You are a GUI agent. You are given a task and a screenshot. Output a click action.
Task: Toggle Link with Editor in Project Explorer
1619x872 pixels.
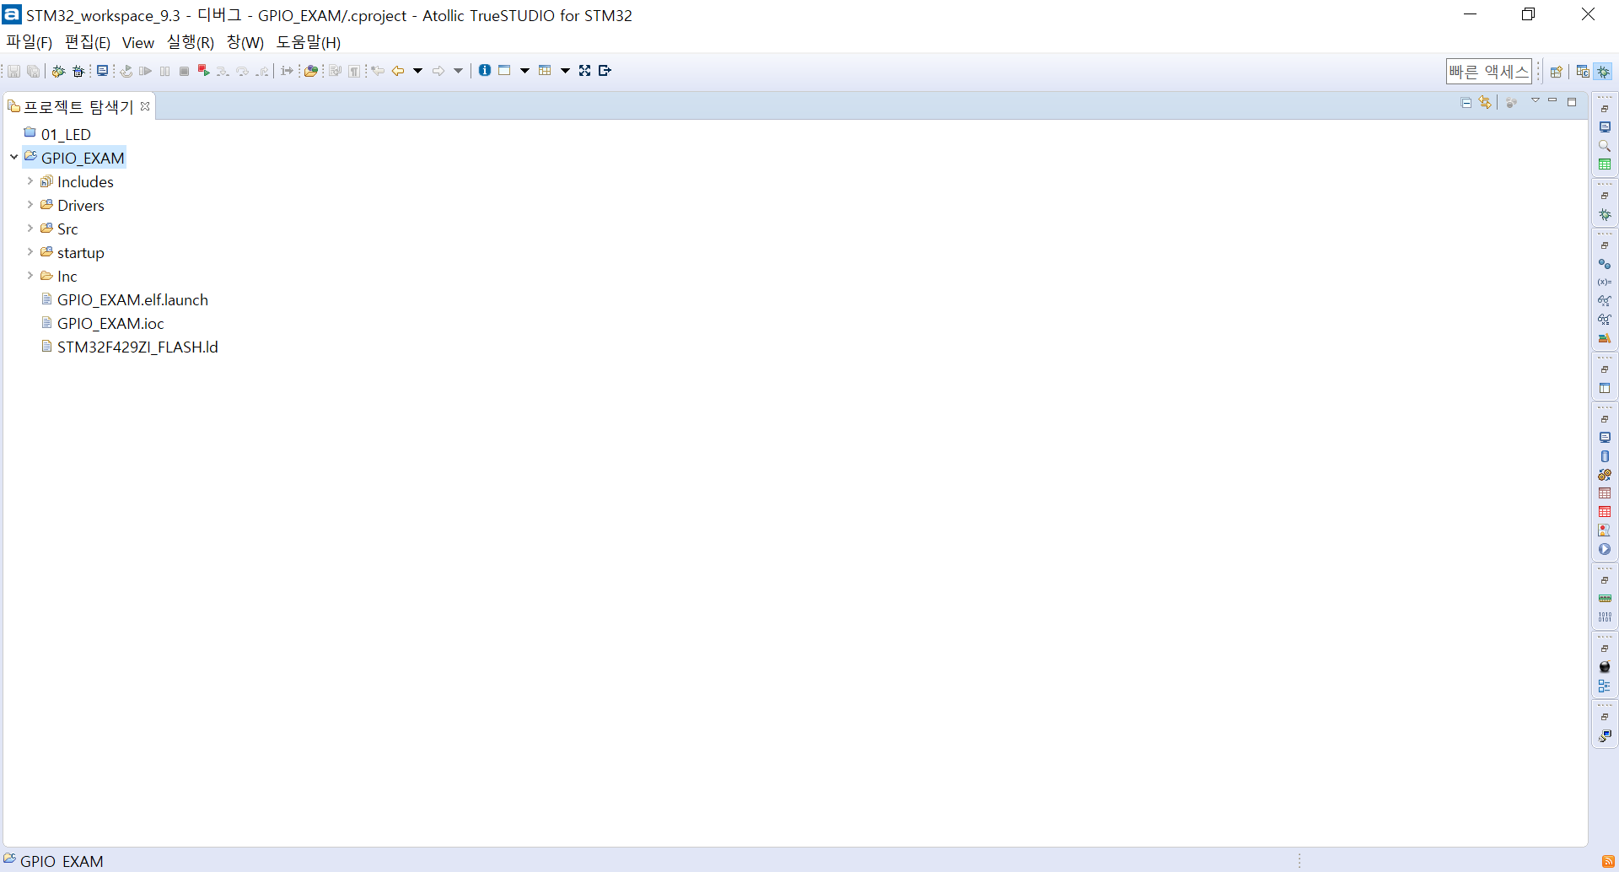click(1486, 103)
